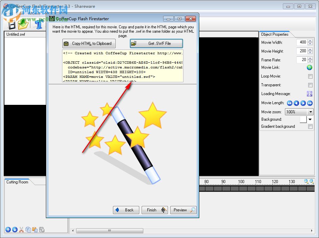The width and height of the screenshot is (319, 238).
Task: Cut a clip with the scissors icon
Action: [21, 230]
